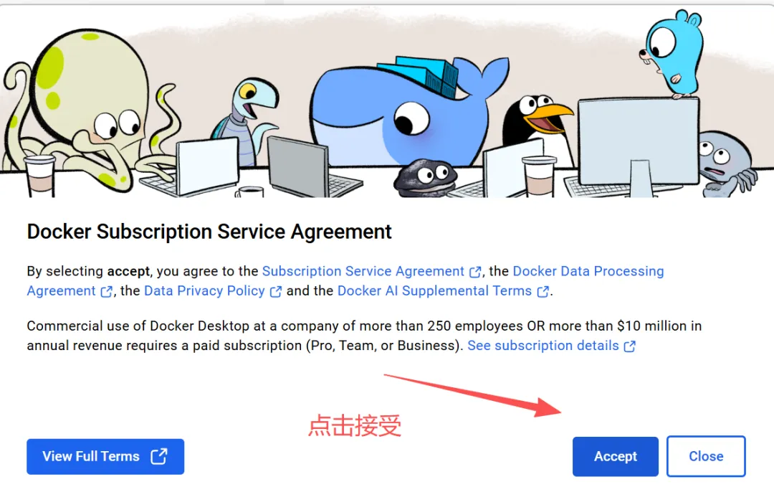This screenshot has height=487, width=774.
Task: Click the blue Docker whale mascot
Action: pos(405,113)
